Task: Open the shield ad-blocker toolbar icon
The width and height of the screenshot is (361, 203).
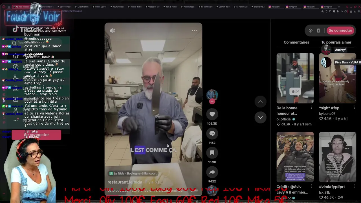Action: coord(334,12)
